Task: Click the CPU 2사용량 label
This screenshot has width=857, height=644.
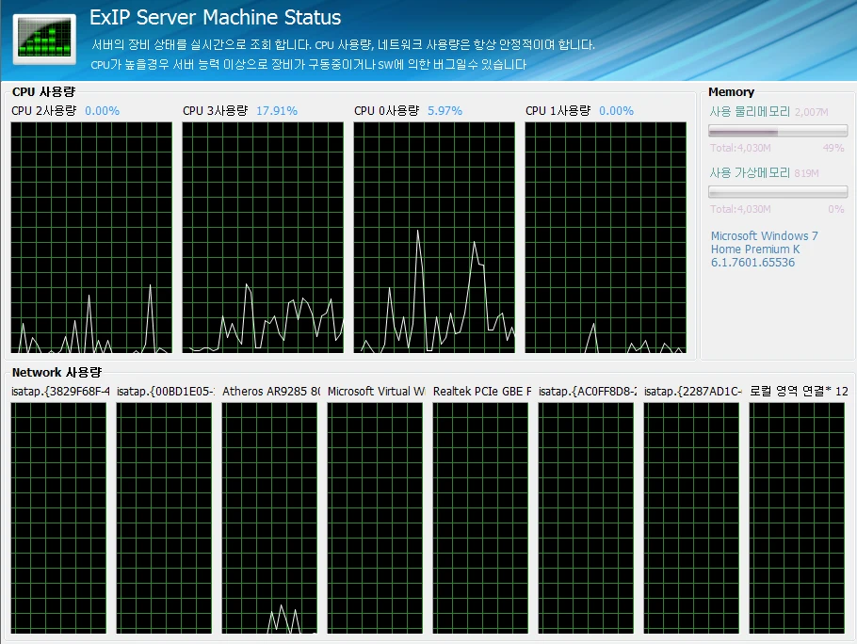Action: coord(43,111)
